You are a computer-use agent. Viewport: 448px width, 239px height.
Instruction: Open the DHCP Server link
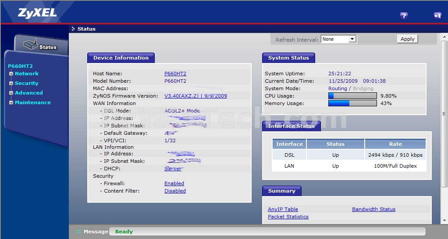coord(174,169)
